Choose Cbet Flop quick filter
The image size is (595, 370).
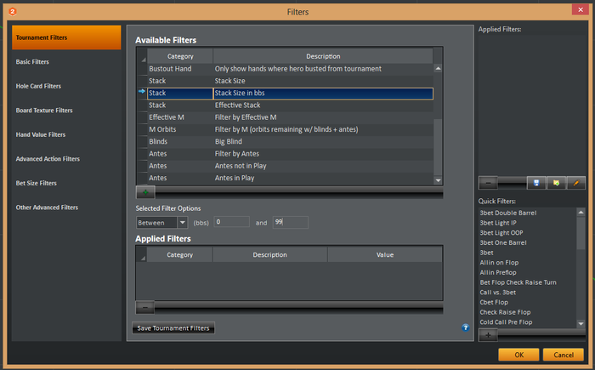494,302
